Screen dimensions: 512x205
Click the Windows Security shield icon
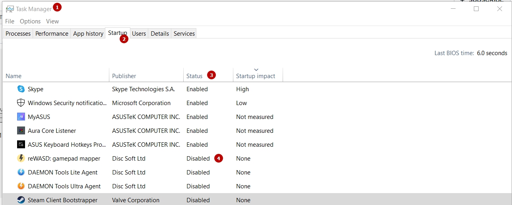21,103
